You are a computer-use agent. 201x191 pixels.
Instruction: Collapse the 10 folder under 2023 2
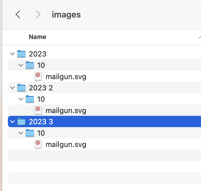(21, 99)
